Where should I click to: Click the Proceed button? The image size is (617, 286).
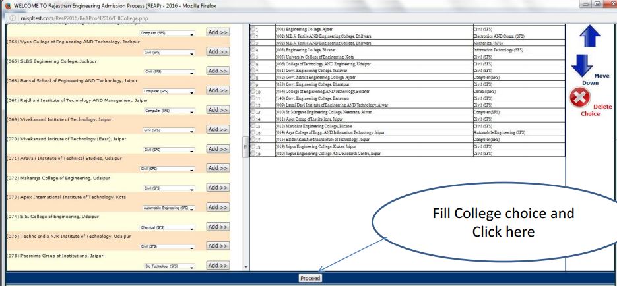coord(309,279)
